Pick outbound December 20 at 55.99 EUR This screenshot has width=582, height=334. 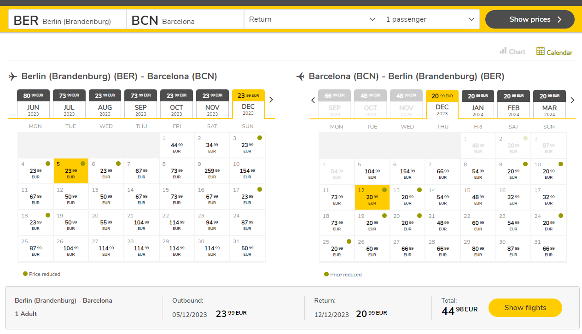[106, 223]
